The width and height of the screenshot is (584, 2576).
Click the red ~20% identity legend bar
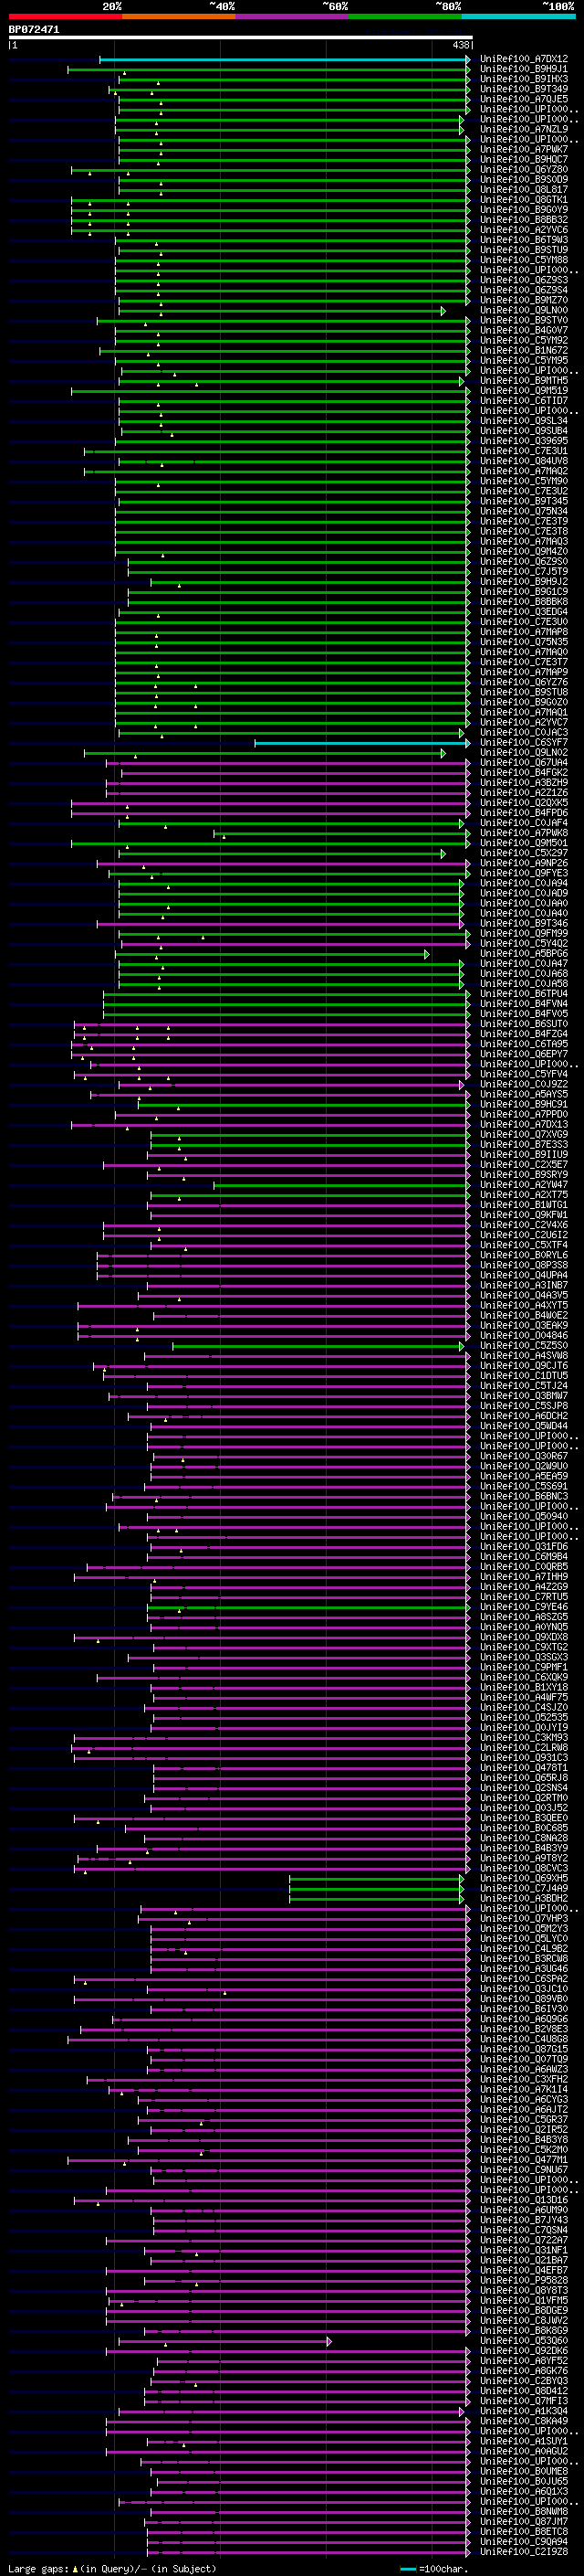click(65, 16)
